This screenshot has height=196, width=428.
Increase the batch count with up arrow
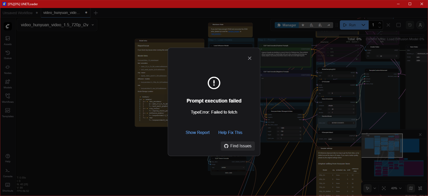coord(380,23)
